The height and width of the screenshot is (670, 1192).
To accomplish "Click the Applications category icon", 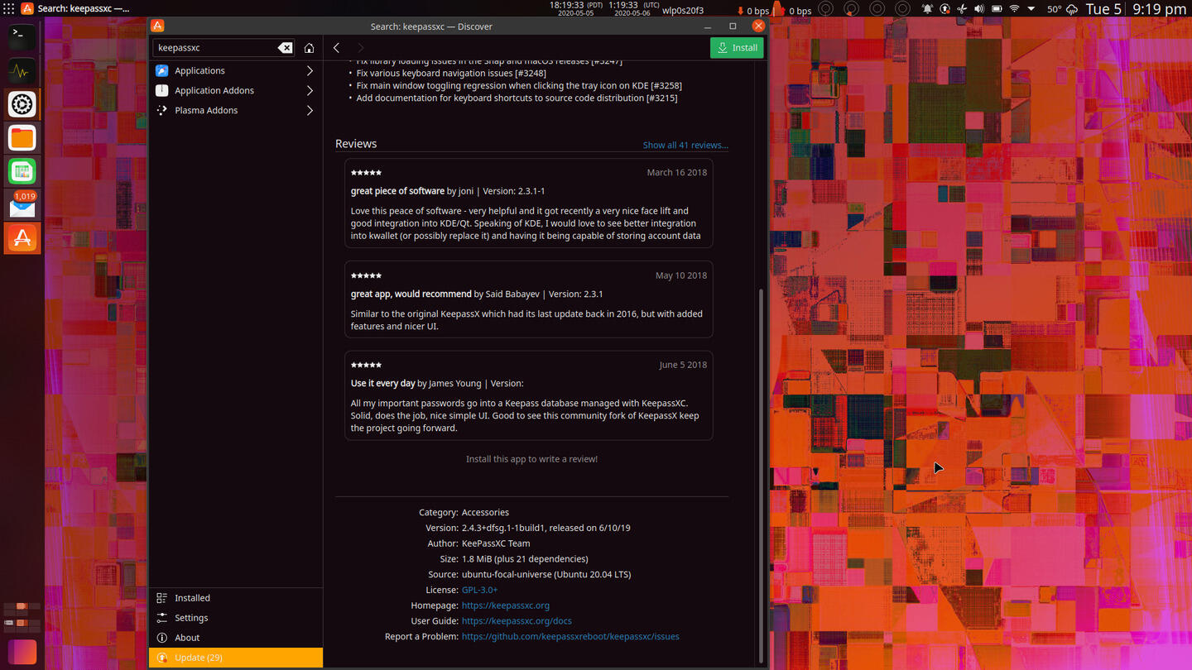I will [162, 70].
